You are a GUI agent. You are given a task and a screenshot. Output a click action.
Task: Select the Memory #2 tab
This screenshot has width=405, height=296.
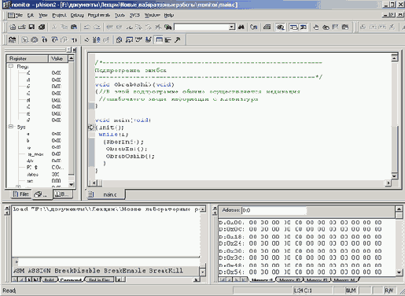[289, 280]
